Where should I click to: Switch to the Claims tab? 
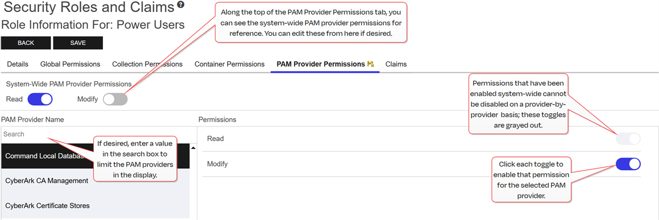(396, 64)
